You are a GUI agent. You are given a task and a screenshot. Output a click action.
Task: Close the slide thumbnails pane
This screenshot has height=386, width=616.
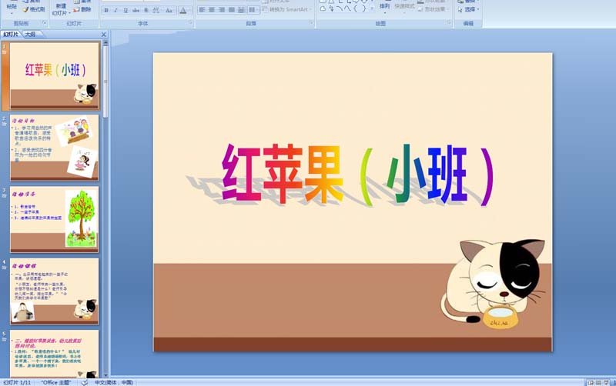pyautogui.click(x=102, y=35)
